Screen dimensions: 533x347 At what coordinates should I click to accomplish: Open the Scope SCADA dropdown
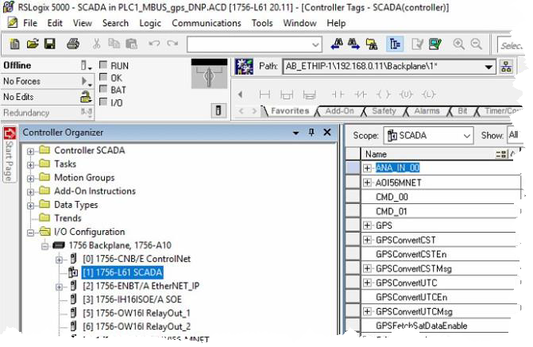tap(465, 136)
